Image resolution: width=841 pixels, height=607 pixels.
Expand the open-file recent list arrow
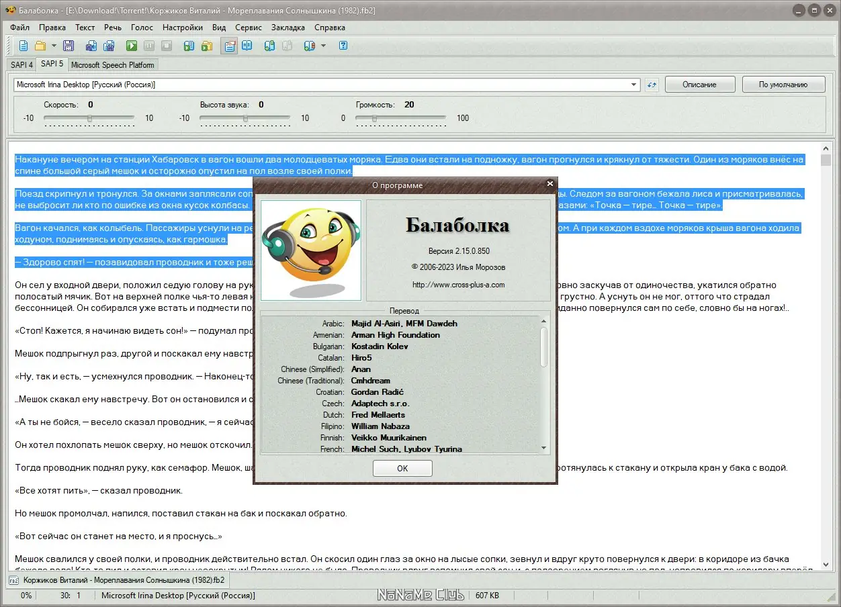[x=54, y=46]
